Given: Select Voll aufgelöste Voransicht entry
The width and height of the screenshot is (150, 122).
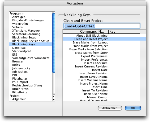Looking at the screenshot, I should (31, 58).
